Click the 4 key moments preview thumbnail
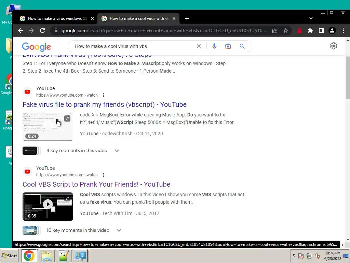This screenshot has width=350, height=263. [x=30, y=151]
